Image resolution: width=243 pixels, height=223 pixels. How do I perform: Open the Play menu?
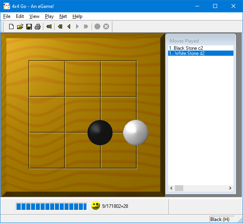pyautogui.click(x=49, y=16)
